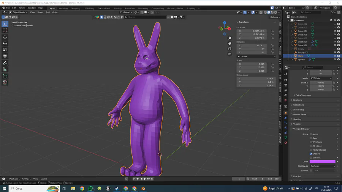Open the Add menu in viewport header
Screen dimensions: 342x192
click(x=47, y=13)
